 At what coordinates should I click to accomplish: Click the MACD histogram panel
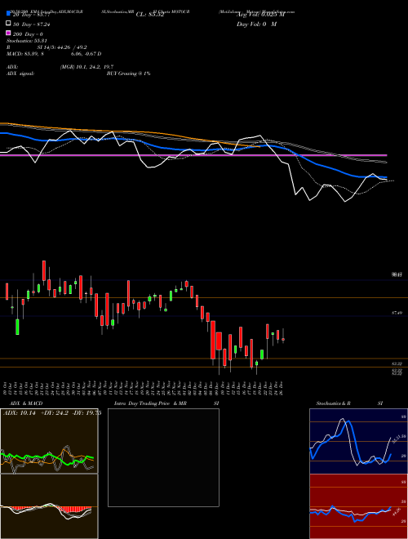tap(49, 506)
